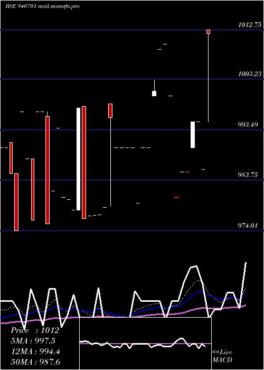This screenshot has width=264, height=370.
Task: Click the 5MA : 997.5 value
Action: 33,341
